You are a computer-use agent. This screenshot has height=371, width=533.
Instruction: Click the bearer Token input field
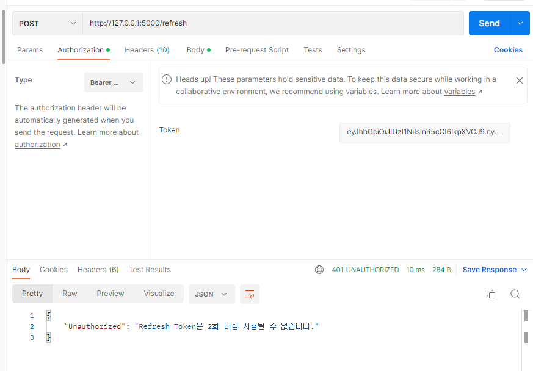[425, 132]
